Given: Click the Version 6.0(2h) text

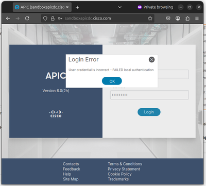Looking at the screenshot, I should click(56, 91).
